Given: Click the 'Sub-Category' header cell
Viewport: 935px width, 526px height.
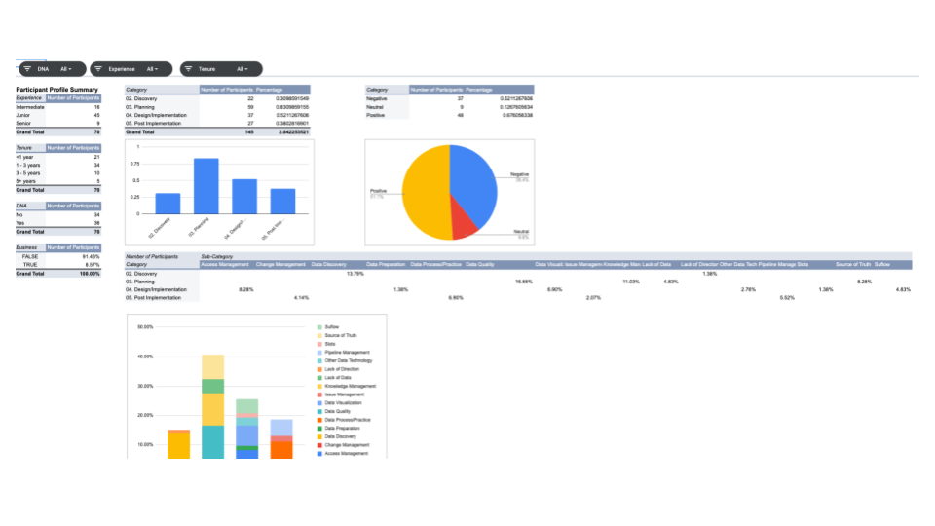Looking at the screenshot, I should (x=217, y=257).
